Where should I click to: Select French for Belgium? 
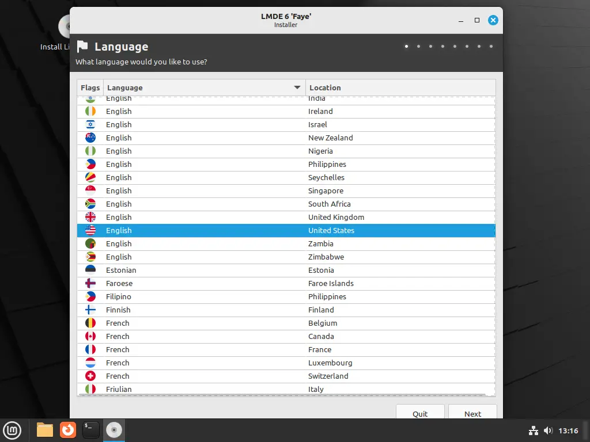286,323
